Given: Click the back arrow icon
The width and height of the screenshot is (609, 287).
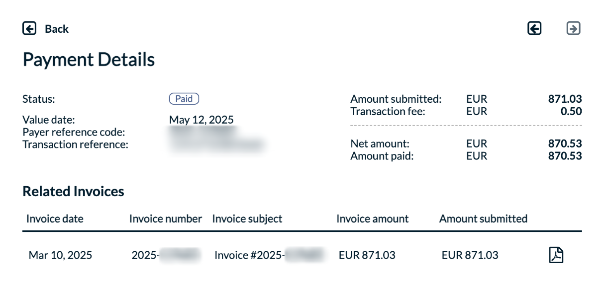Looking at the screenshot, I should pos(29,29).
